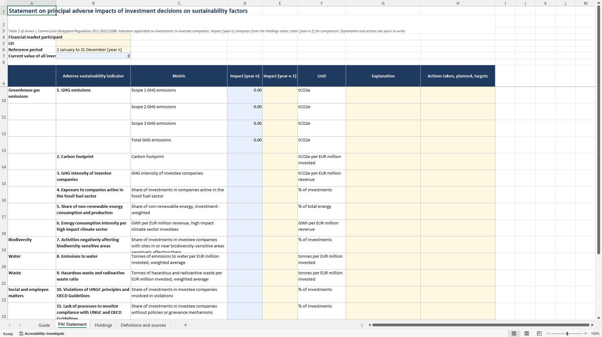
Task: Click horizontal scrollbar right arrow
Action: click(592, 325)
